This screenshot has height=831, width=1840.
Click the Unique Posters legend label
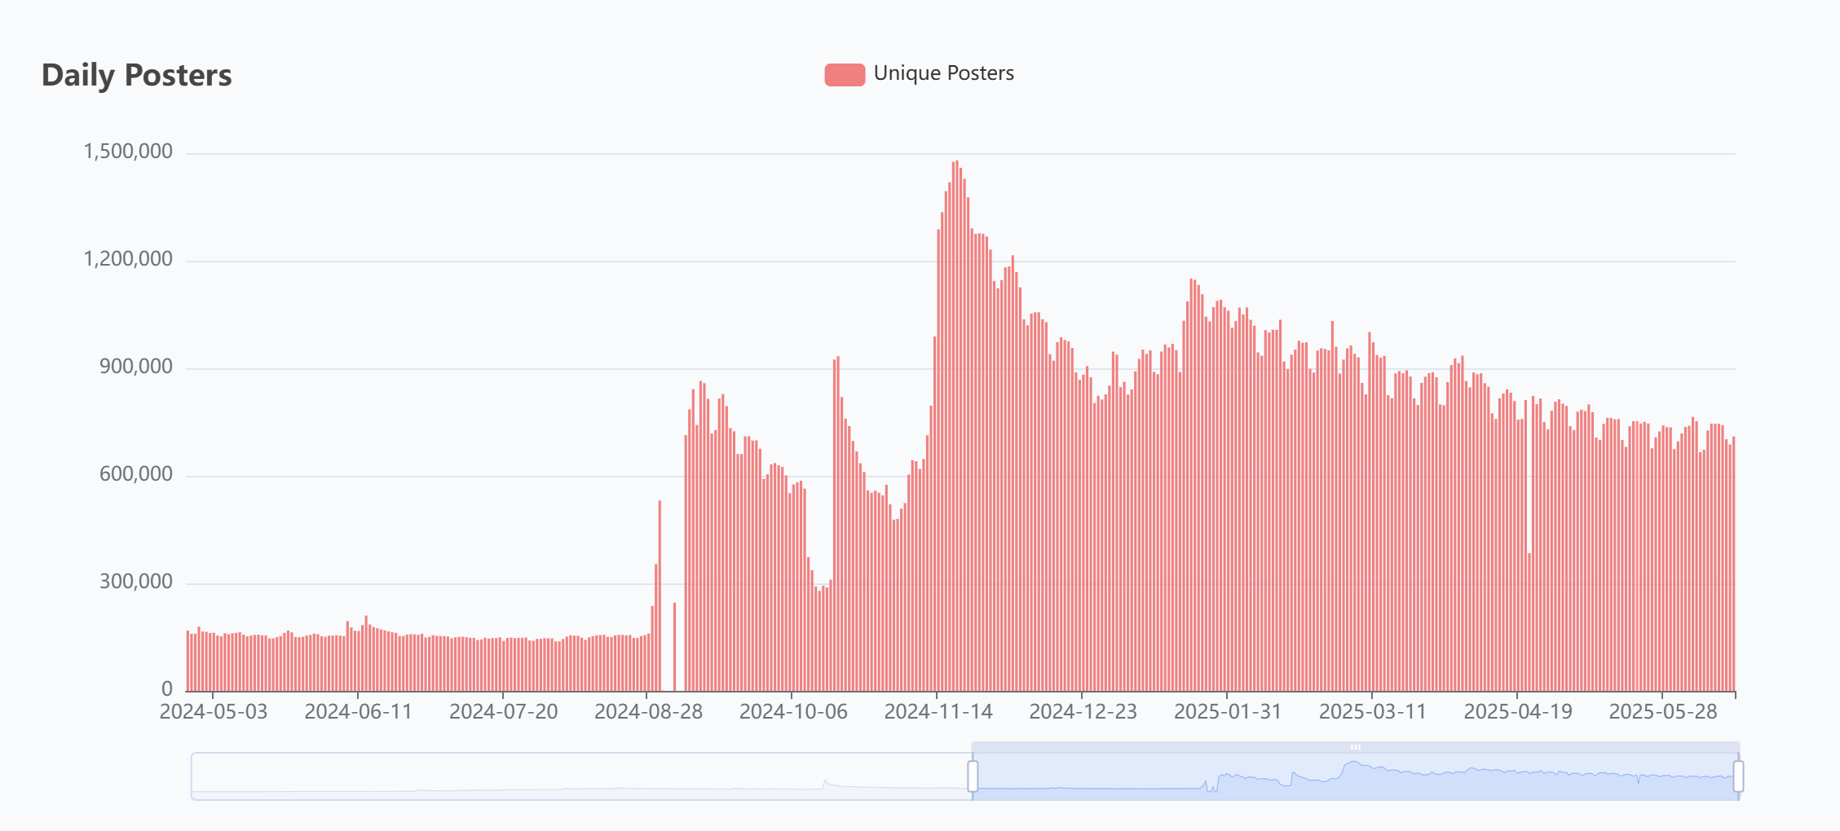tap(944, 73)
